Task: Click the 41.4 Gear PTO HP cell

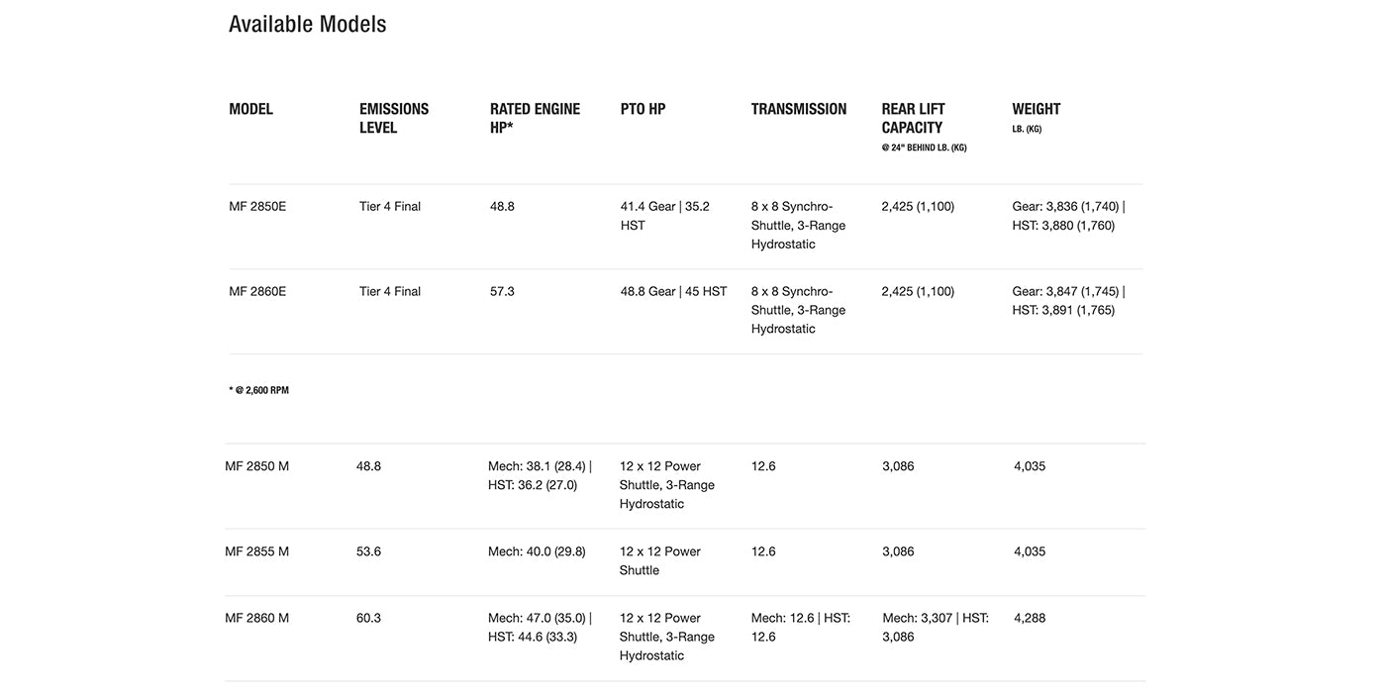Action: (665, 216)
